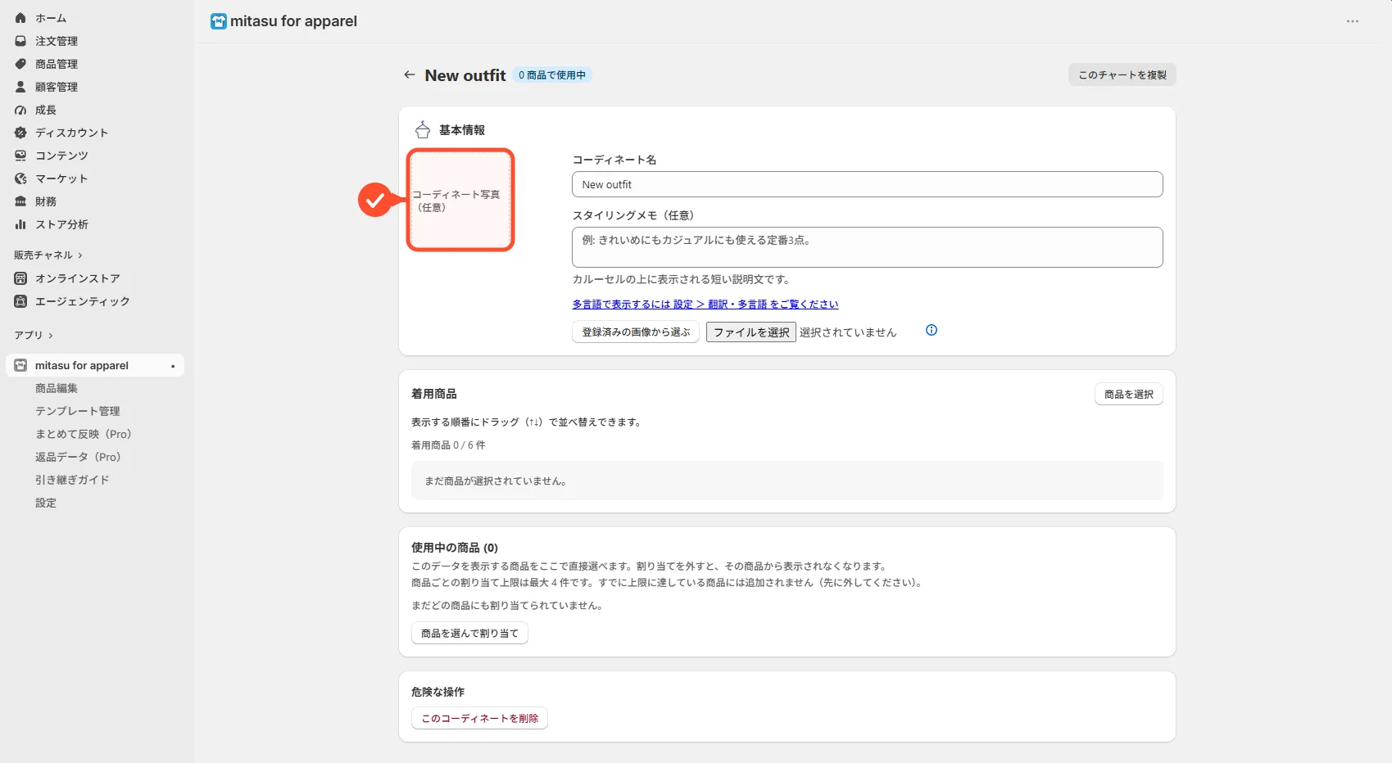Click the pin dot beside mitasu for apparel

[173, 366]
